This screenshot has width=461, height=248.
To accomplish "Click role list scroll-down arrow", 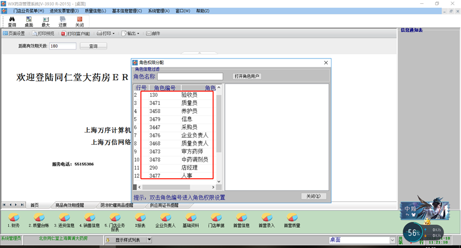I will pyautogui.click(x=219, y=181).
